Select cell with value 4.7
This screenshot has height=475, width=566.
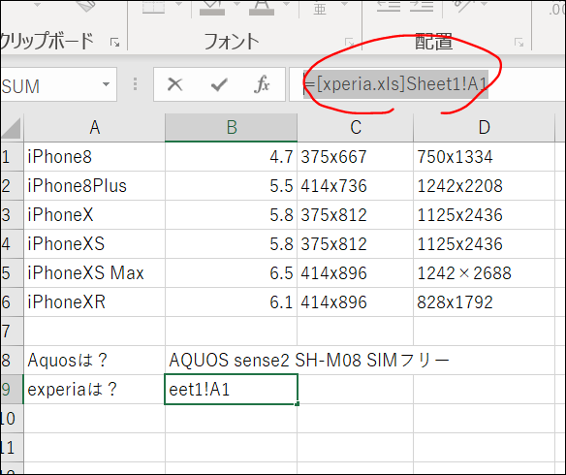coord(231,157)
